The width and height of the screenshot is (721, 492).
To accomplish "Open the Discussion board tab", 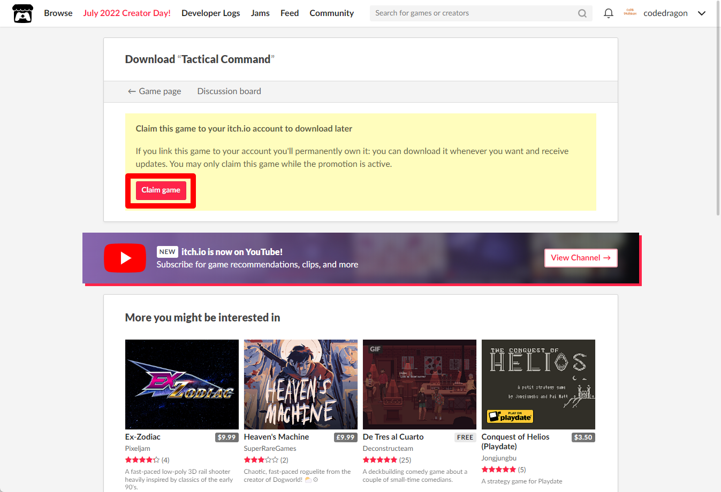I will (x=229, y=91).
